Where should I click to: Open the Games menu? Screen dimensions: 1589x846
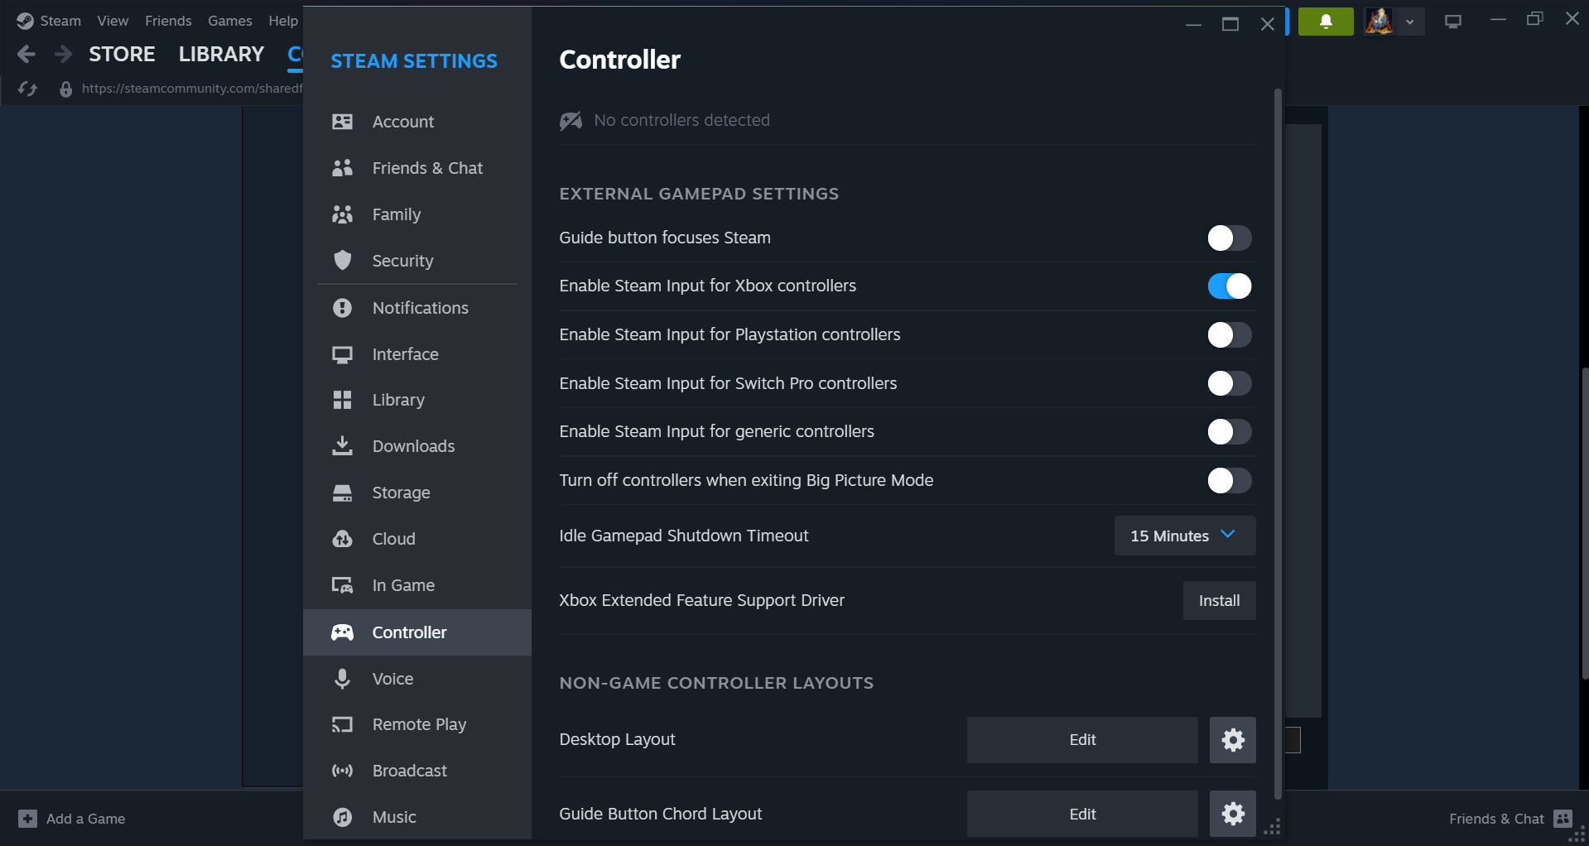point(229,21)
